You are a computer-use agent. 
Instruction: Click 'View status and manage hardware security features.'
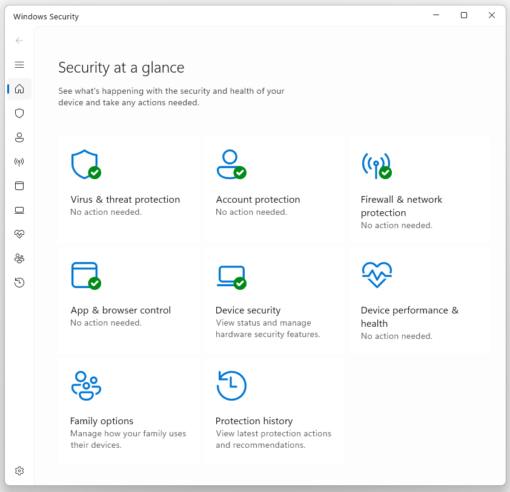[268, 329]
